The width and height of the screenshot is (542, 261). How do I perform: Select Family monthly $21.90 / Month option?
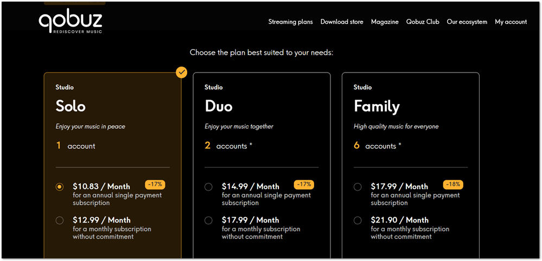pyautogui.click(x=358, y=220)
